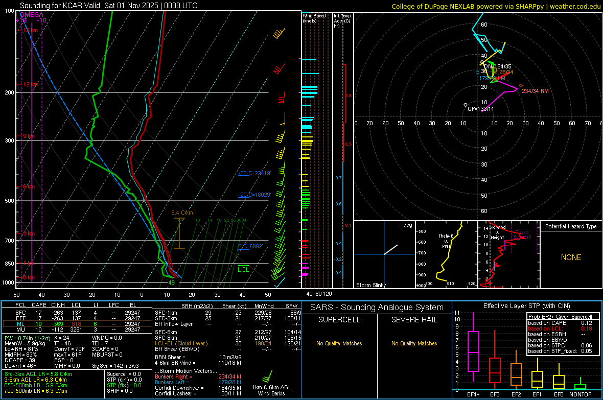The image size is (603, 400).
Task: Click the 'UP=133/11' hodograph label
Action: coord(481,109)
